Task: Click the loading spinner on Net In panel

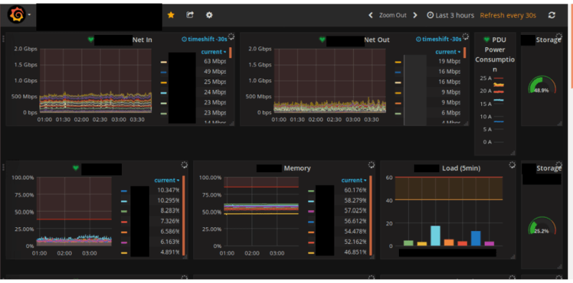Action: pos(231,36)
